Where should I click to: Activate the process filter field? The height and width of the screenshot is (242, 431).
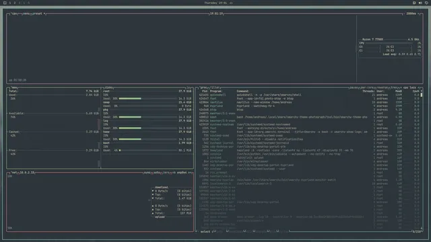pos(215,87)
